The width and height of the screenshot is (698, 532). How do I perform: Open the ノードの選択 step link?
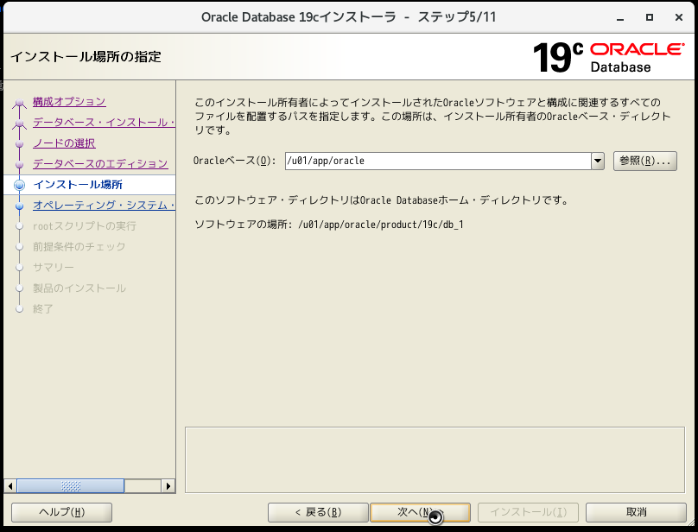tap(64, 143)
